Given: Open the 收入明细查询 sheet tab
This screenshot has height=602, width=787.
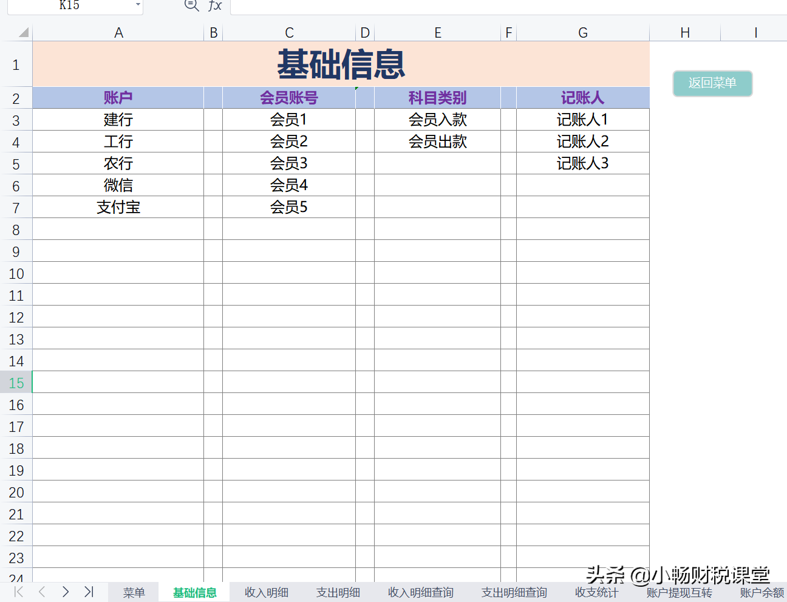Looking at the screenshot, I should [420, 592].
